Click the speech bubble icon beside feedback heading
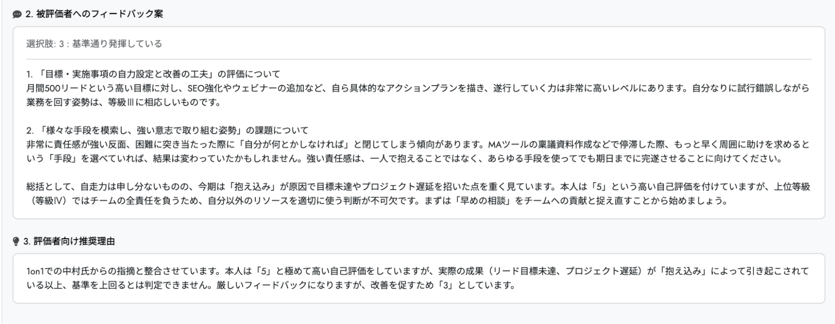The height and width of the screenshot is (324, 835). point(17,14)
